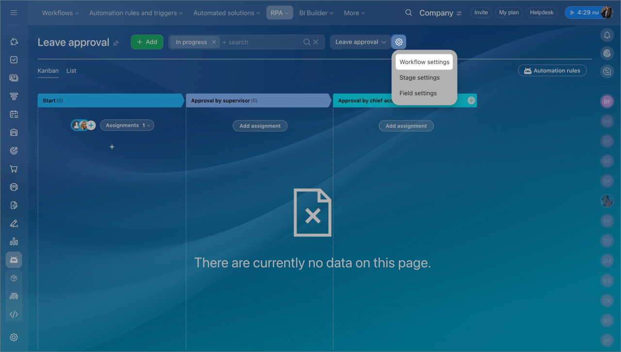Image resolution: width=621 pixels, height=352 pixels.
Task: Open the notifications bell icon
Action: (607, 35)
